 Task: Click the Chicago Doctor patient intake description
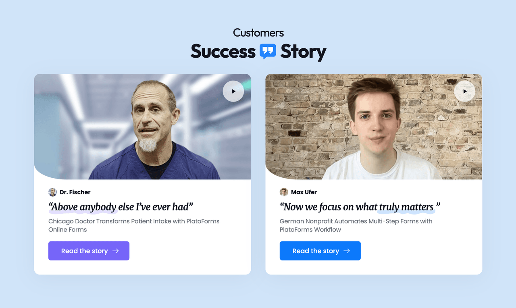point(133,225)
